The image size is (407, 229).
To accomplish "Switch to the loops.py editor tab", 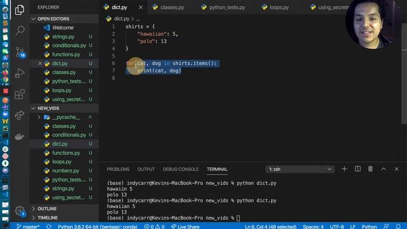I will pyautogui.click(x=279, y=7).
